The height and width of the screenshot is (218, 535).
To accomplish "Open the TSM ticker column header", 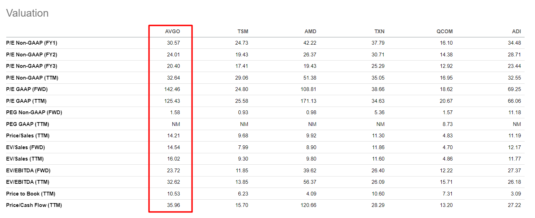I will (x=243, y=31).
